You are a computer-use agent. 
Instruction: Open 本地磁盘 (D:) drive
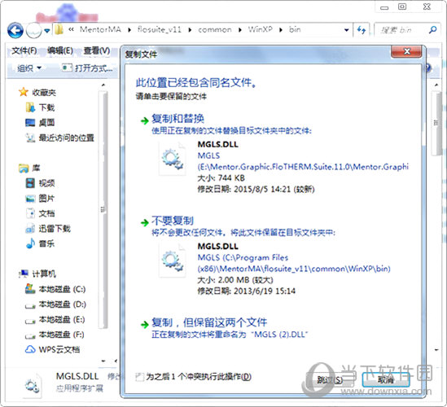(x=55, y=304)
